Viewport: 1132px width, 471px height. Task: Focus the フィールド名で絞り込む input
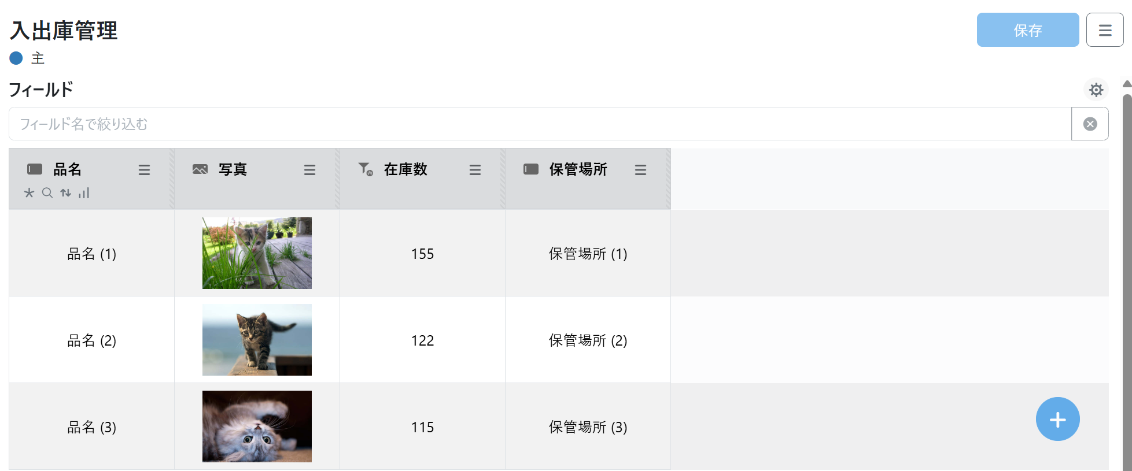pos(539,124)
